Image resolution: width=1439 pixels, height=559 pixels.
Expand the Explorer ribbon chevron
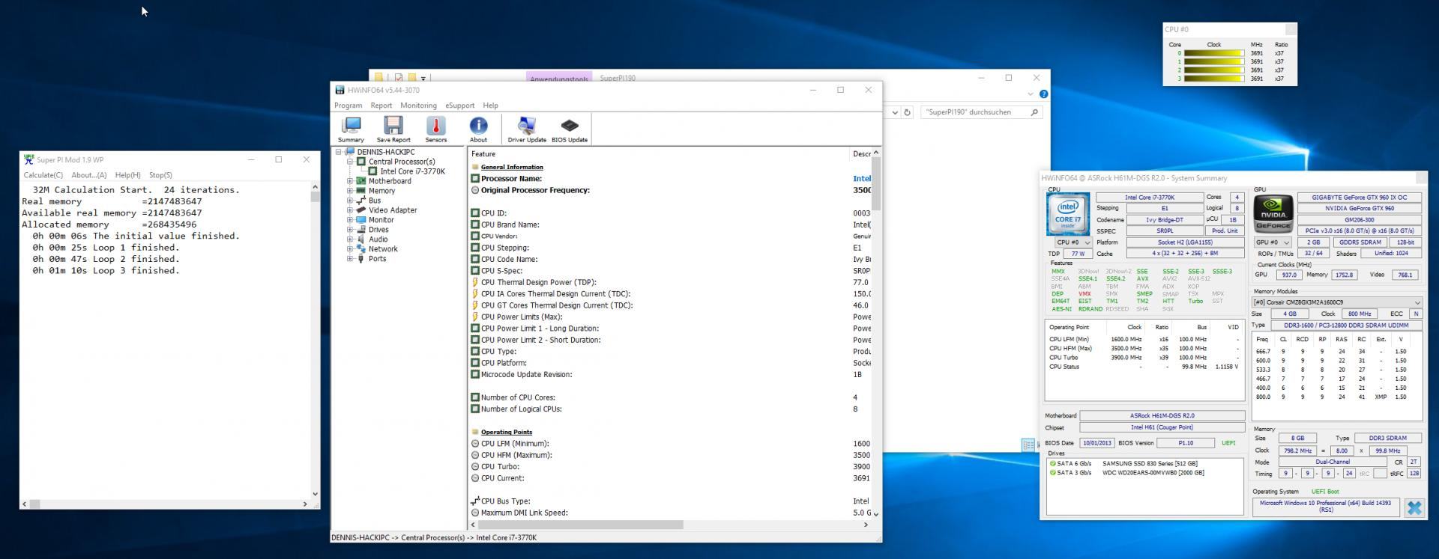tap(1031, 94)
